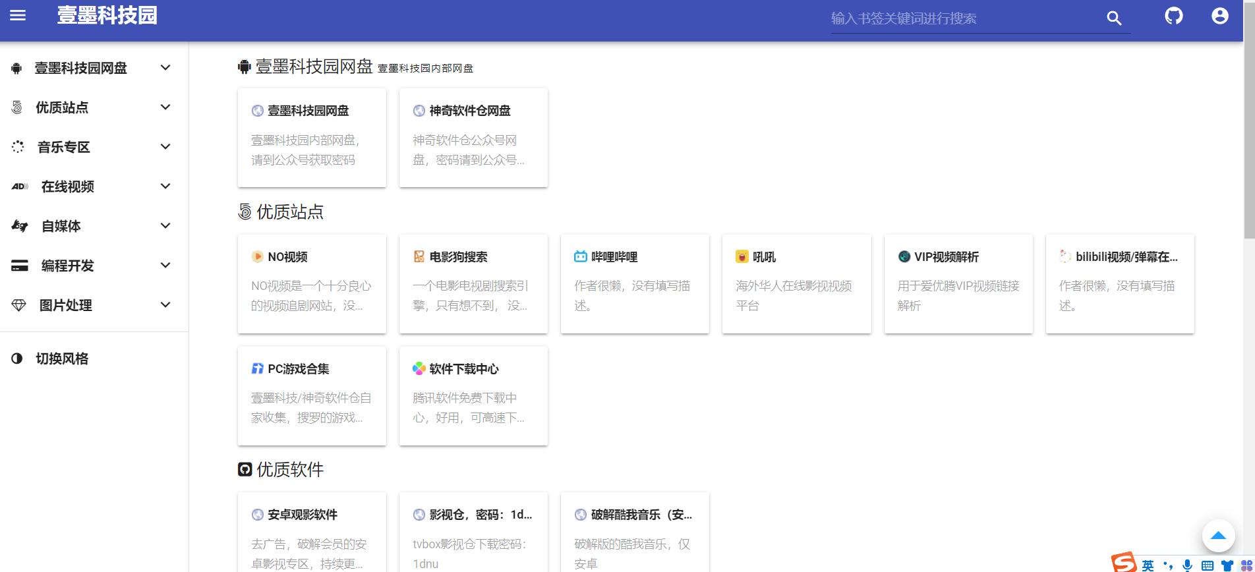Select 在线视频 in the sidebar
The image size is (1255, 572).
68,186
